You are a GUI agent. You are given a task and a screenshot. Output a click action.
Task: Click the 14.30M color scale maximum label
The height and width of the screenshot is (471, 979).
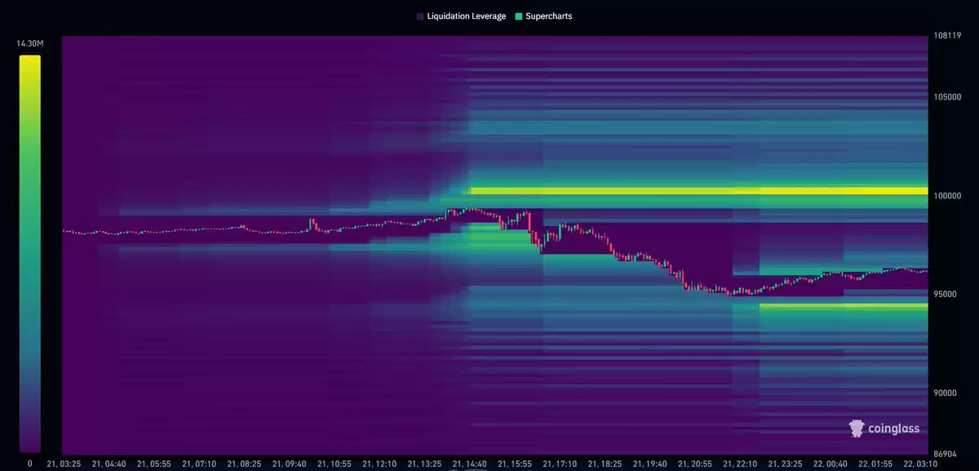coord(30,43)
